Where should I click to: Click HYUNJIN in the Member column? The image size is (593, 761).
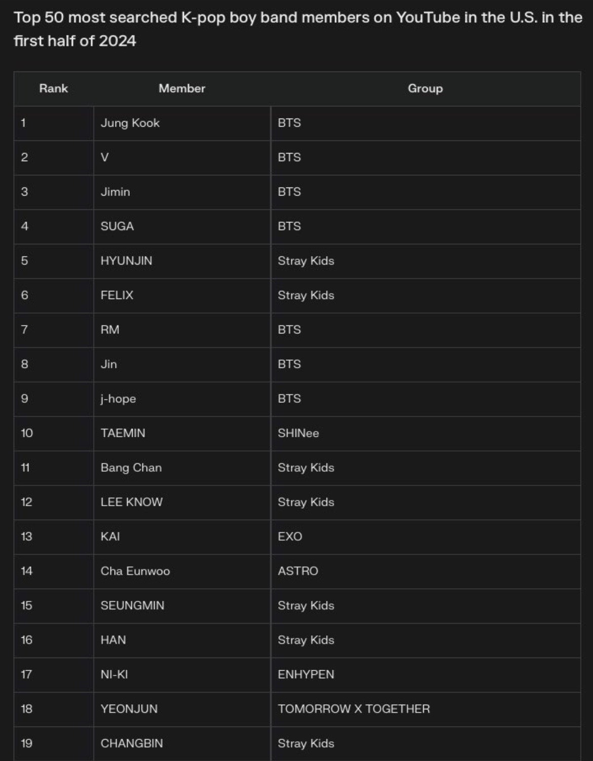click(126, 261)
